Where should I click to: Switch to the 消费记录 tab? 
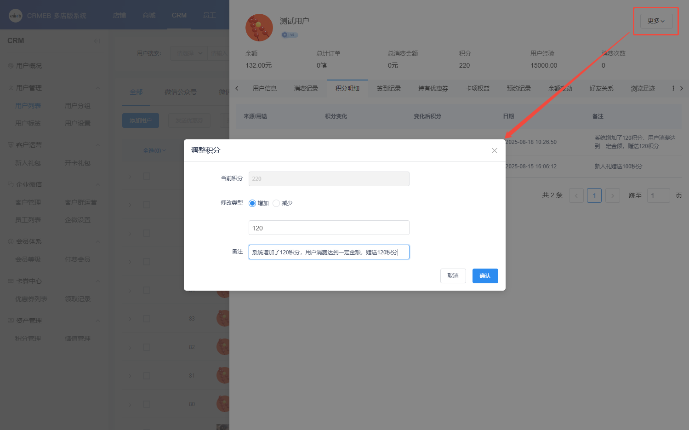tap(306, 88)
